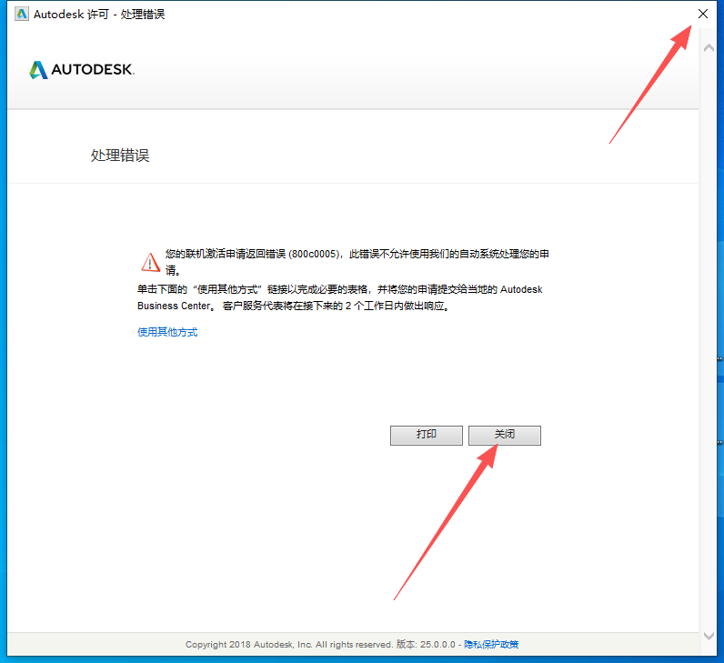Click the red warning triangle icon
724x663 pixels.
point(150,262)
